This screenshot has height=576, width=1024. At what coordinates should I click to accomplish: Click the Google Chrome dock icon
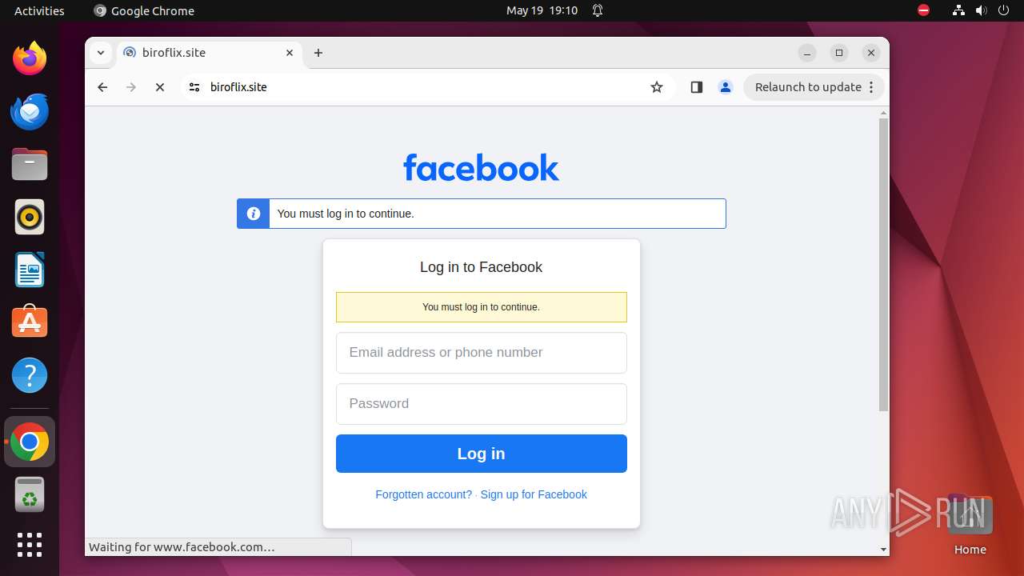point(30,442)
